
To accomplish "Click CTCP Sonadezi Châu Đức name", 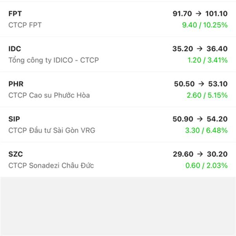I will tap(51, 166).
